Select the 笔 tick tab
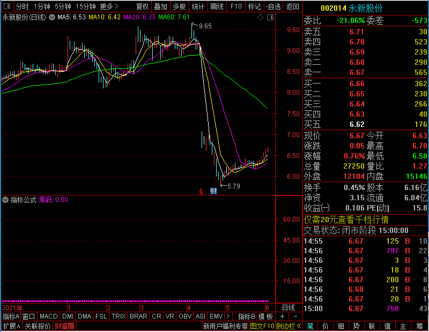 point(310,326)
